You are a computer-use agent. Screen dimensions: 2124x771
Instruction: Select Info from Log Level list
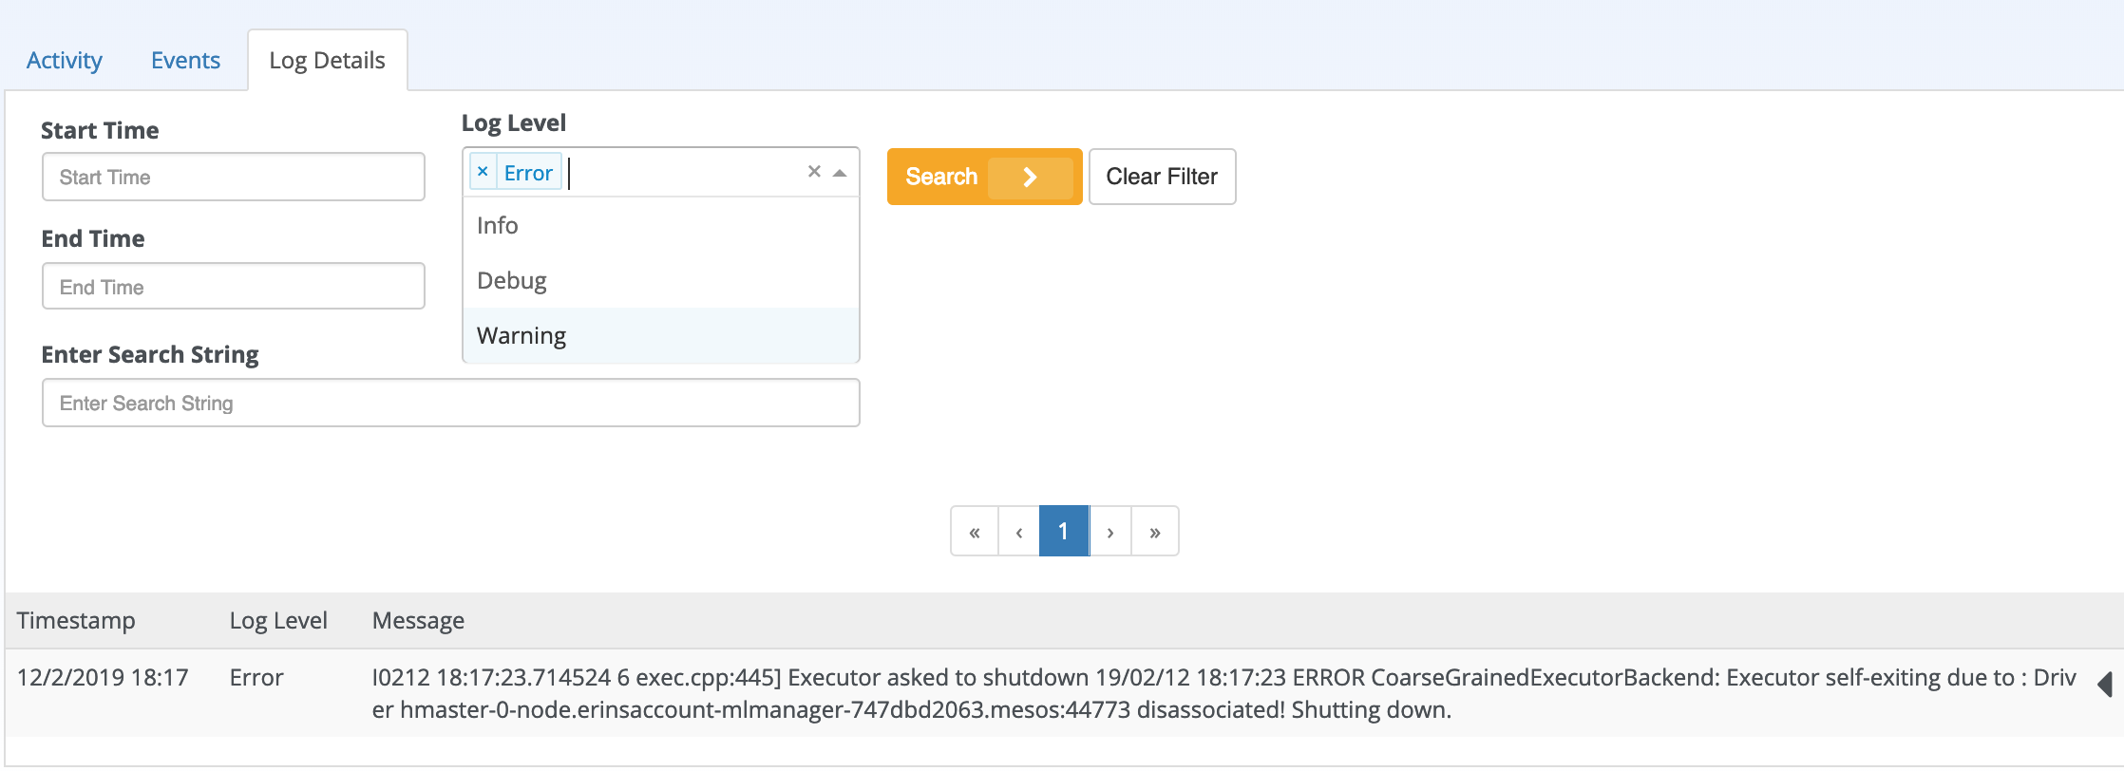[661, 225]
